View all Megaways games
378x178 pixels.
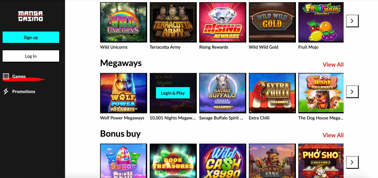click(333, 64)
